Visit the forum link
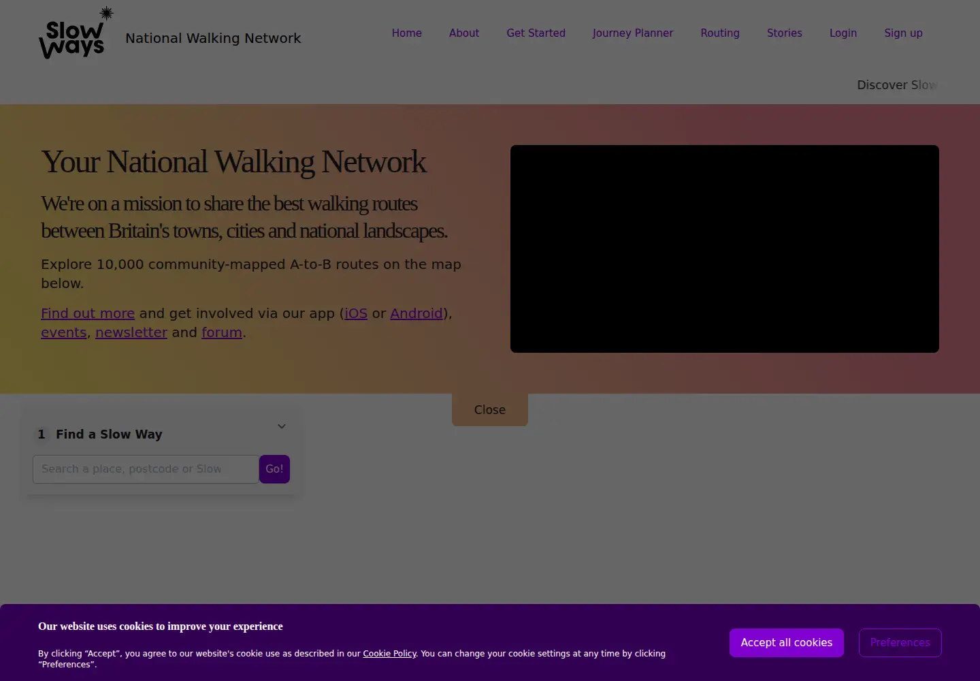The image size is (980, 681). coord(222,332)
